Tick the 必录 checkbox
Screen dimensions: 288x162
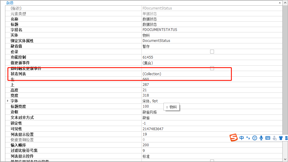click(212, 52)
